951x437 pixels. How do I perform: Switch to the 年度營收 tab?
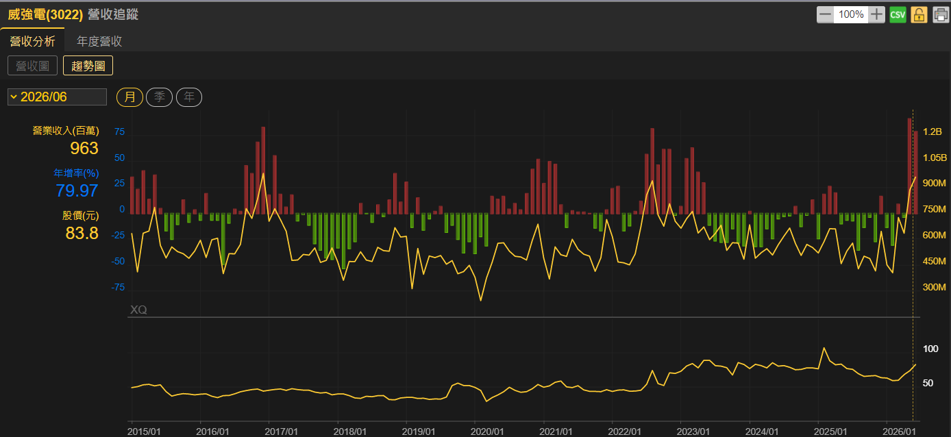tap(99, 41)
